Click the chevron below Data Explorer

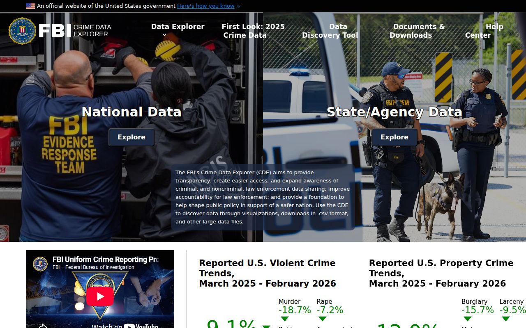pyautogui.click(x=164, y=35)
